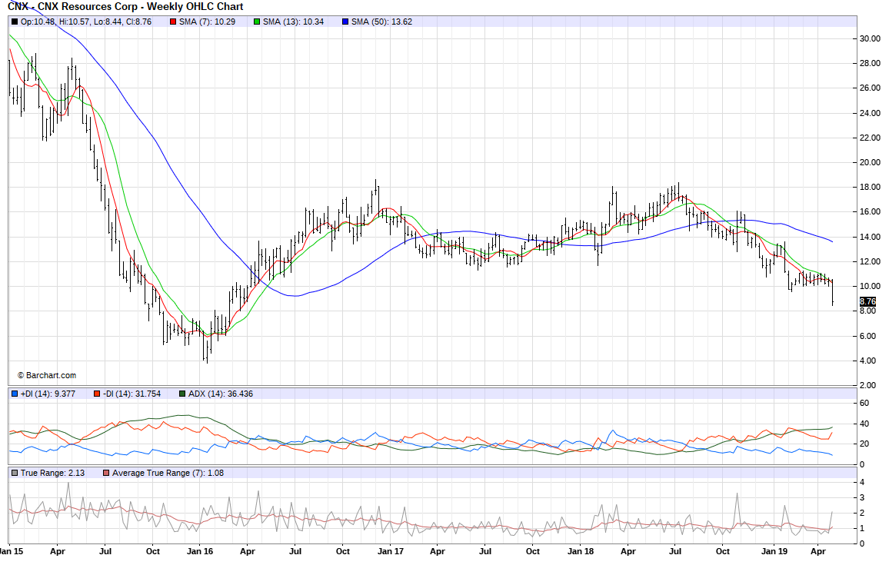Click the 8.76 current price marker

point(868,301)
